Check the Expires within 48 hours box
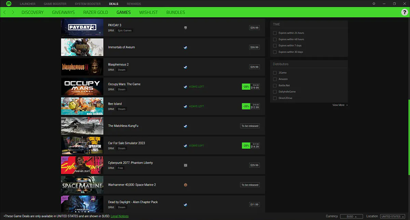The width and height of the screenshot is (410, 220). click(275, 39)
